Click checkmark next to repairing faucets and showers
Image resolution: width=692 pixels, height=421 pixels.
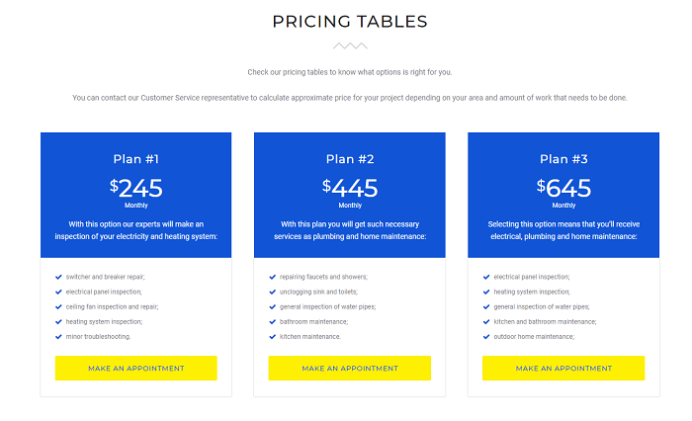pos(272,277)
